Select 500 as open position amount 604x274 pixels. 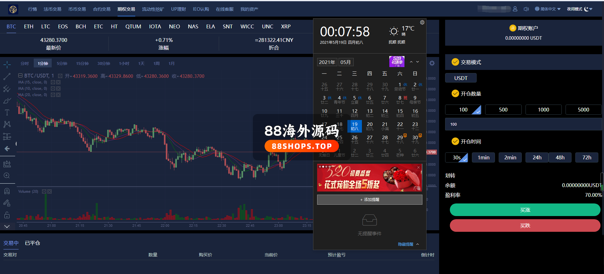(503, 110)
